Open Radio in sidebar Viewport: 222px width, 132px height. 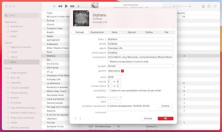(x=13, y=36)
